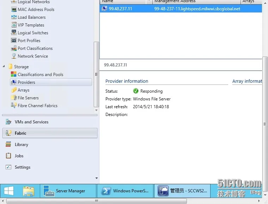Click the File Servers icon
Image resolution: width=268 pixels, height=204 pixels.
(14, 98)
